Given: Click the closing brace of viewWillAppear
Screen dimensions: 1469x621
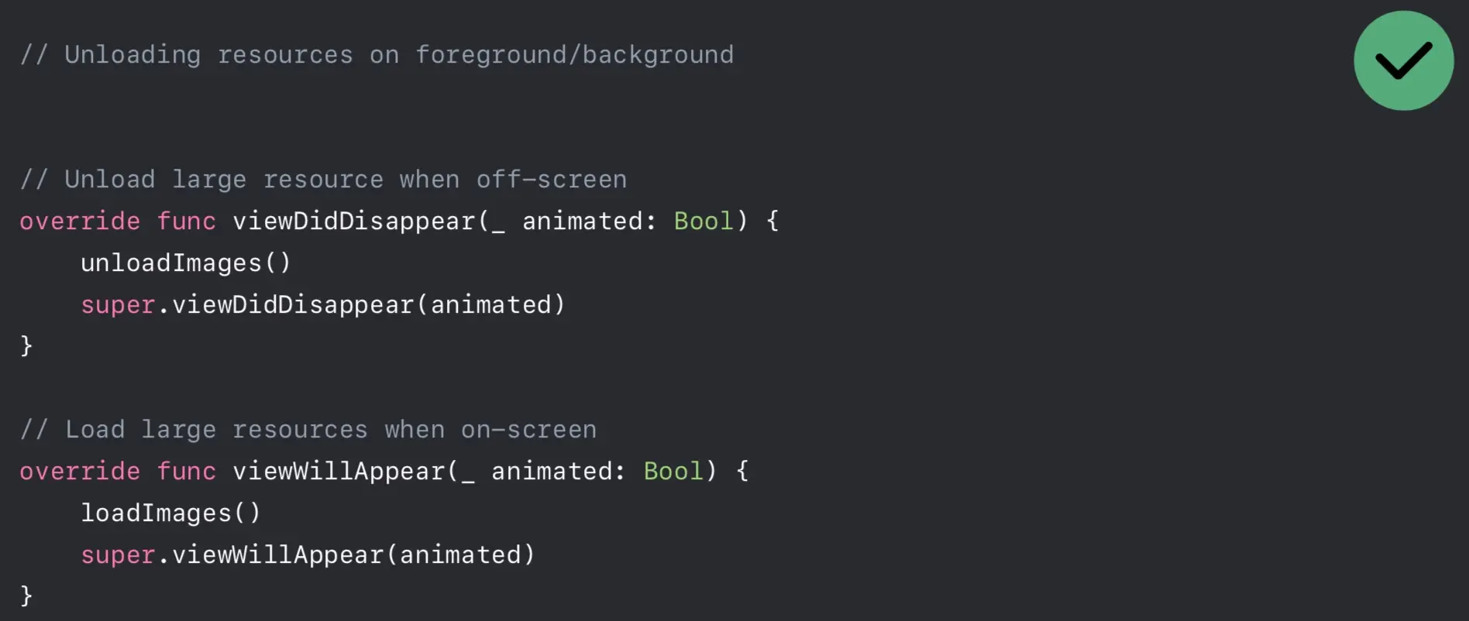Looking at the screenshot, I should pos(26,595).
